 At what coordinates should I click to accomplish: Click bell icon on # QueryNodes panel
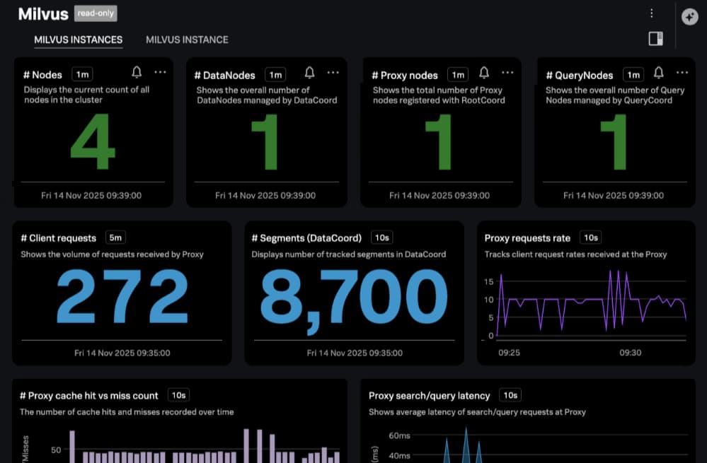pyautogui.click(x=658, y=73)
